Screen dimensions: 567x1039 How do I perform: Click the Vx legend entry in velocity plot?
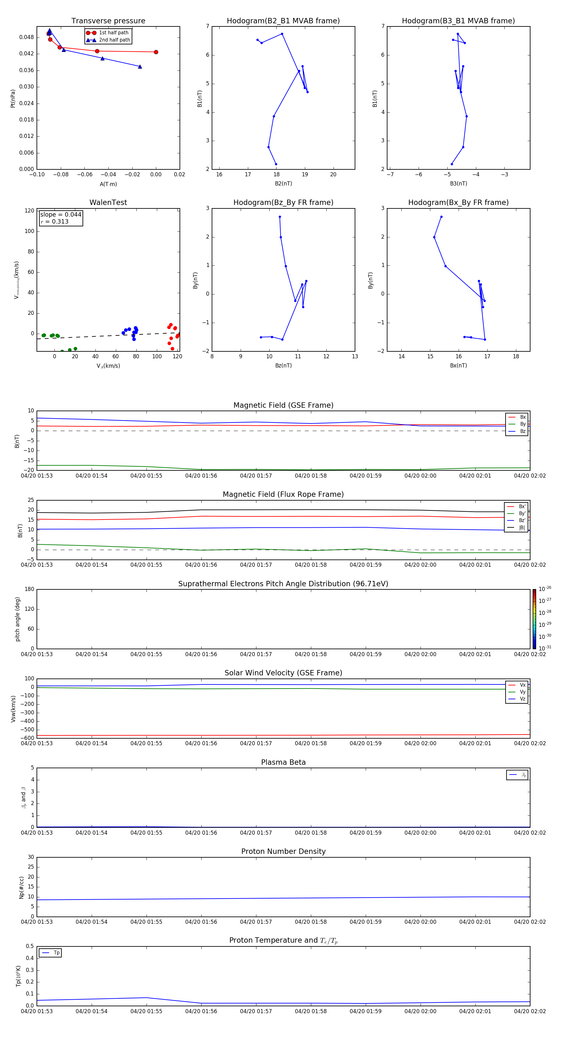[517, 685]
